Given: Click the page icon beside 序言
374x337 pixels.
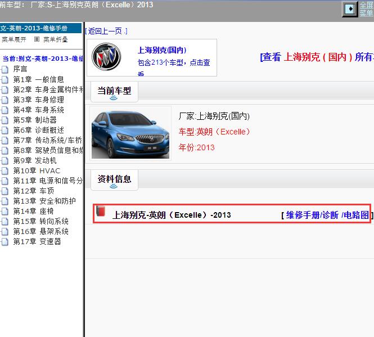Looking at the screenshot, I should (5, 69).
